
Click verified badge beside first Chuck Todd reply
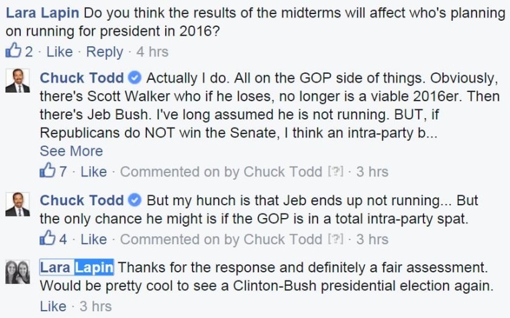(134, 78)
